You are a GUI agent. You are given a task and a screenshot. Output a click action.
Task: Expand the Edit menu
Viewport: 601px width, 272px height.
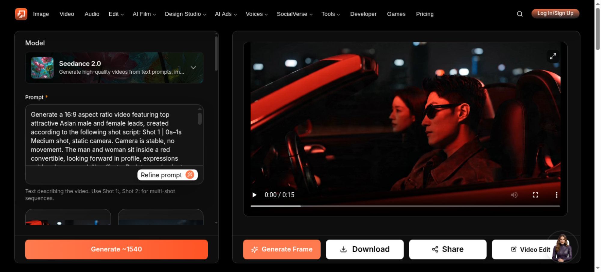[x=116, y=14]
